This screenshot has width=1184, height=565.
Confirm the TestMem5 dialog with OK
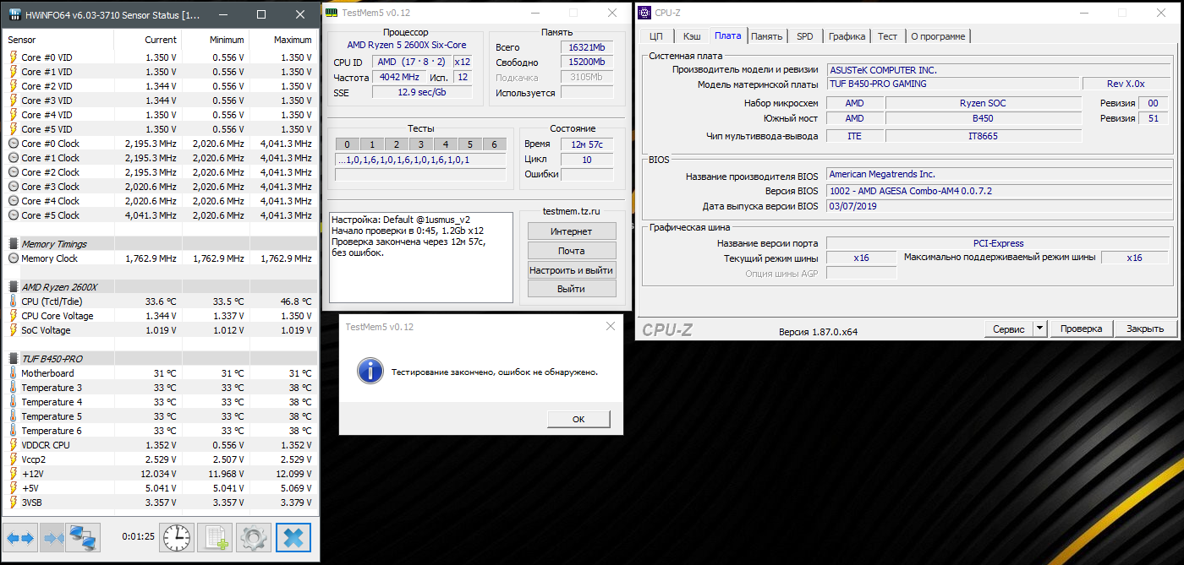578,419
